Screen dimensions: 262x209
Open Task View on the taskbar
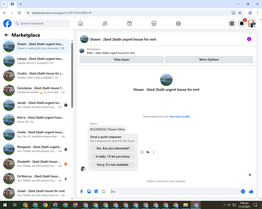click(x=15, y=205)
